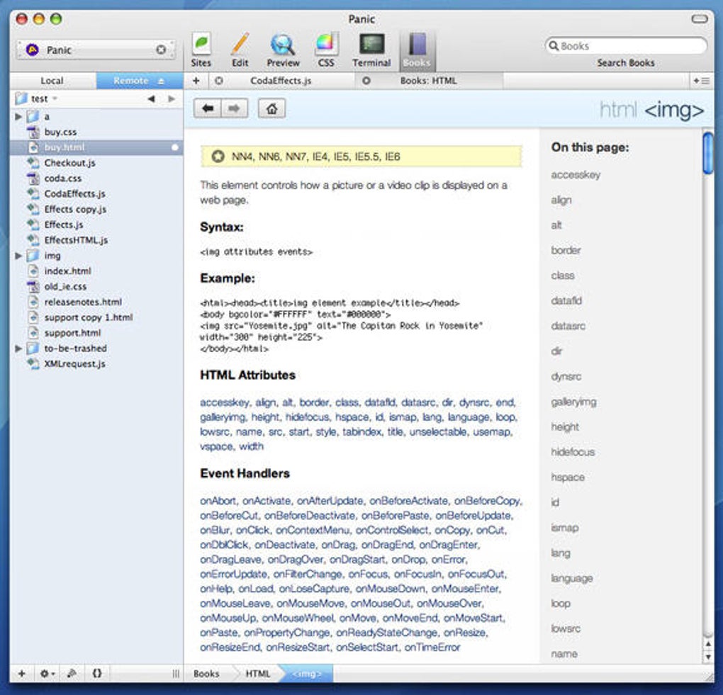Screen dimensions: 723x695
Task: Go to Books home page
Action: (x=271, y=108)
